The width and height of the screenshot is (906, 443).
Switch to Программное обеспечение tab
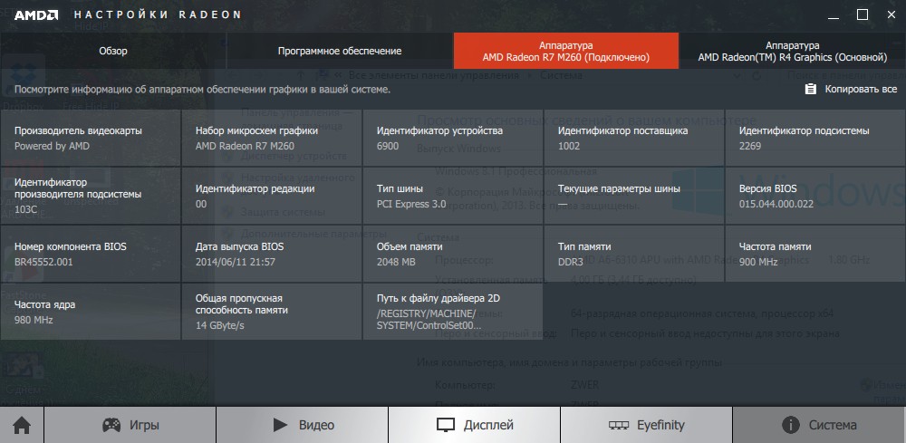pos(339,51)
